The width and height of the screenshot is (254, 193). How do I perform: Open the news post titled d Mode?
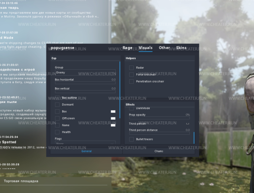(x=7, y=38)
